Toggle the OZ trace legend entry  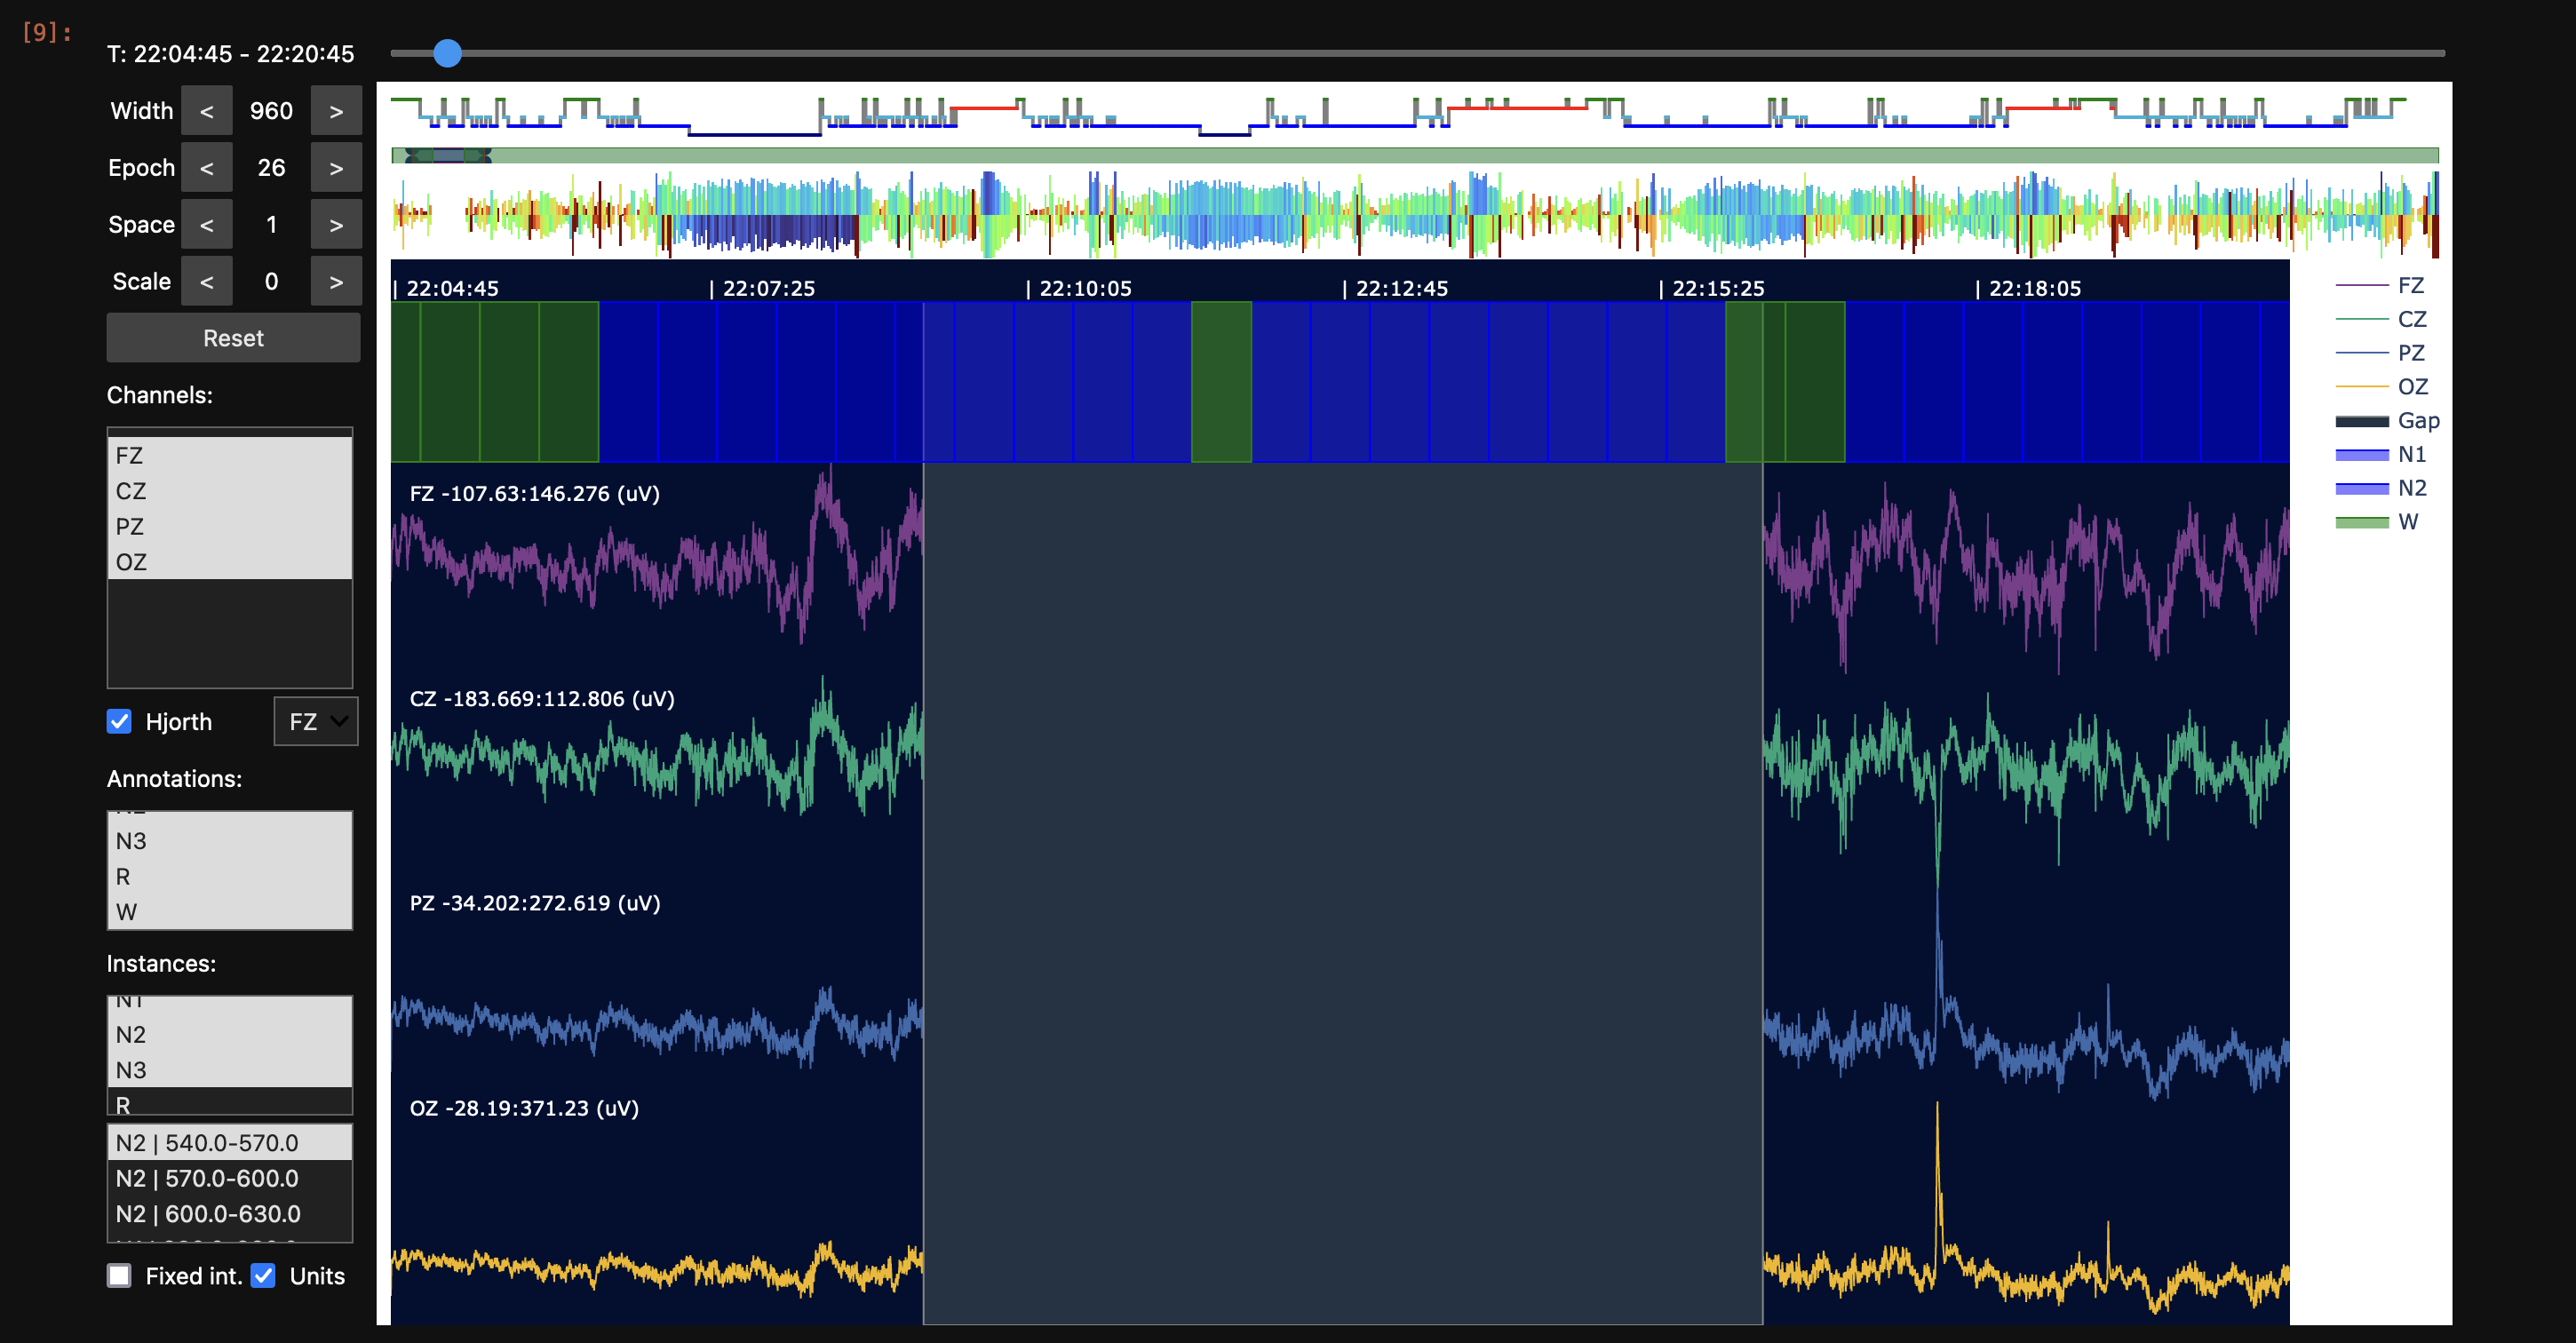point(2411,387)
